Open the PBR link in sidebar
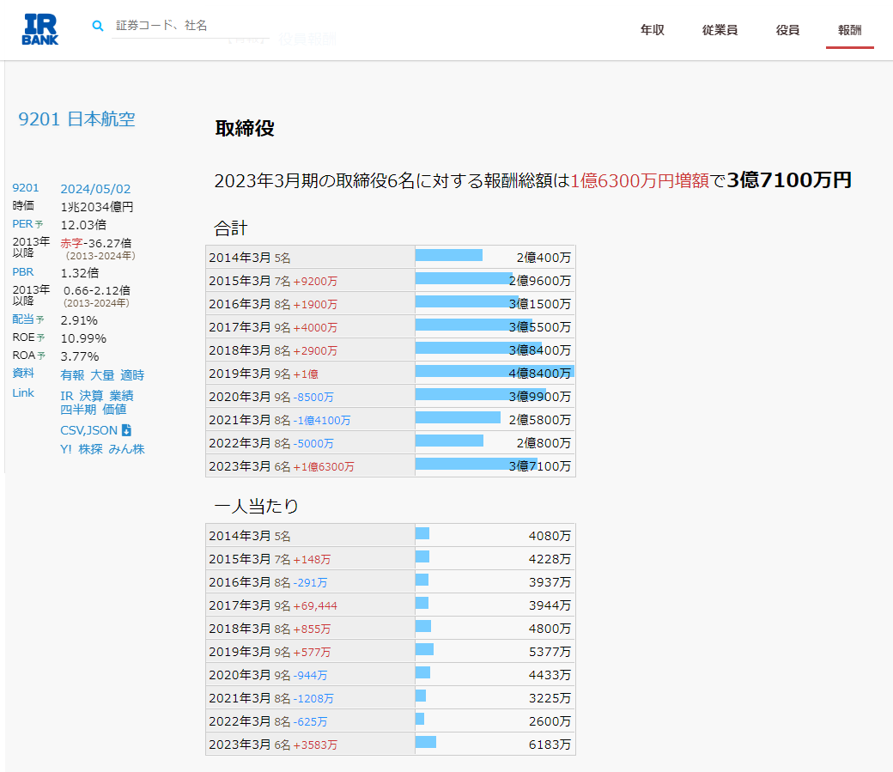Viewport: 893px width, 772px height. pyautogui.click(x=23, y=272)
